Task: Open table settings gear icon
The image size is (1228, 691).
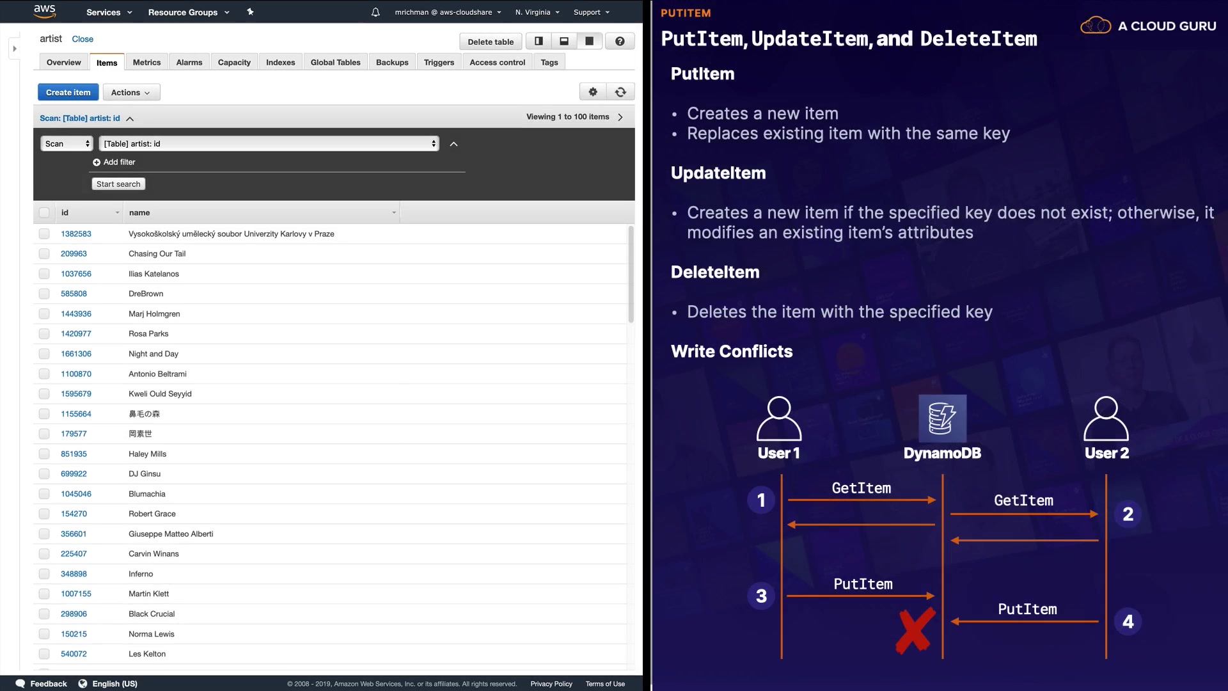Action: click(x=593, y=92)
